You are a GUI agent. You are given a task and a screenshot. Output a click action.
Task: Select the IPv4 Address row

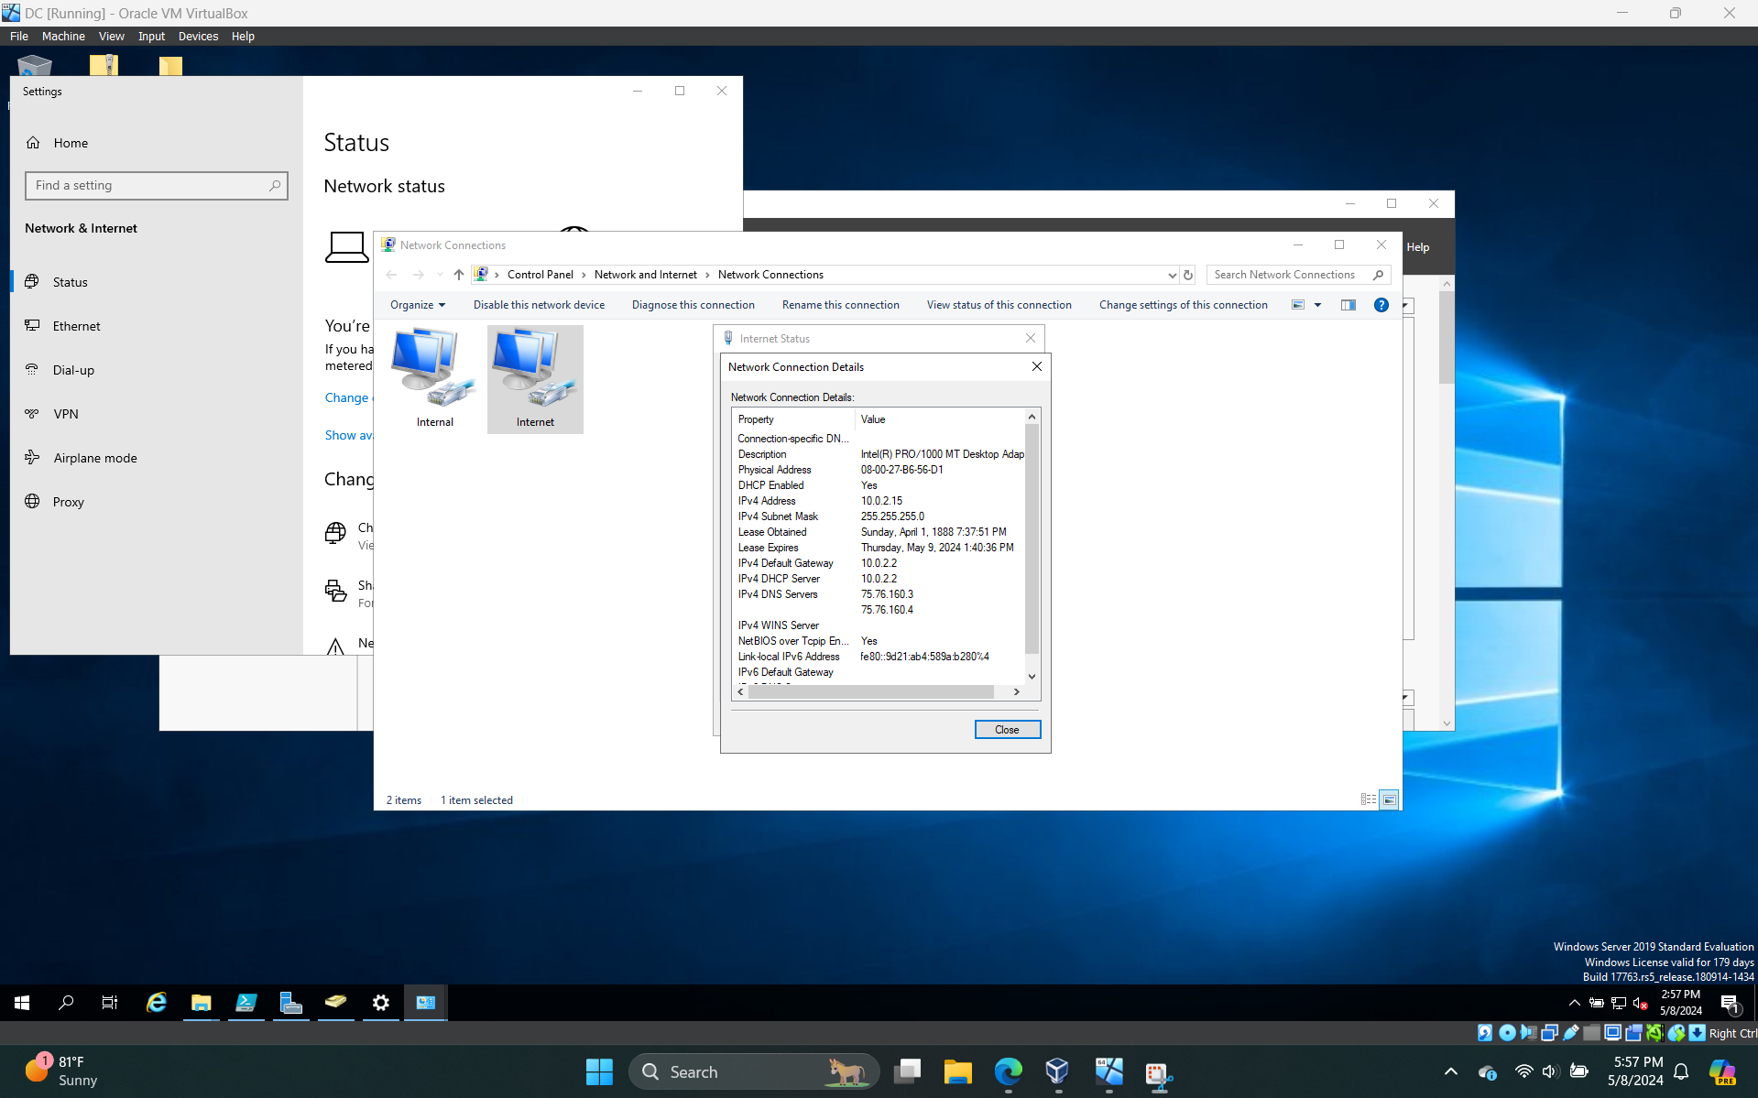pos(879,501)
